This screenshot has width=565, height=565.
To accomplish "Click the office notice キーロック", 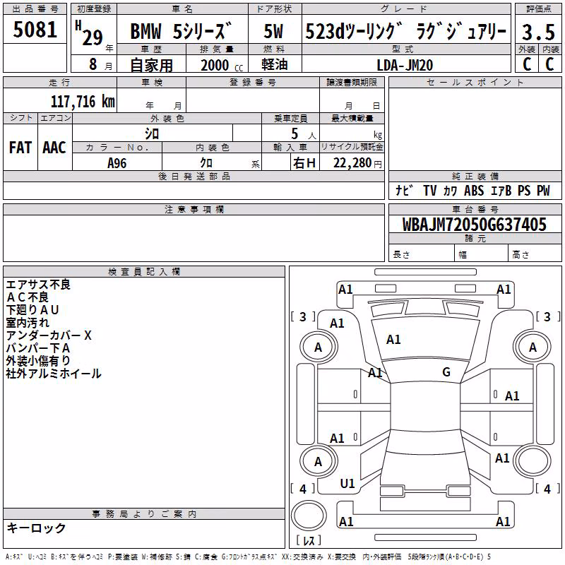I will pos(37,528).
